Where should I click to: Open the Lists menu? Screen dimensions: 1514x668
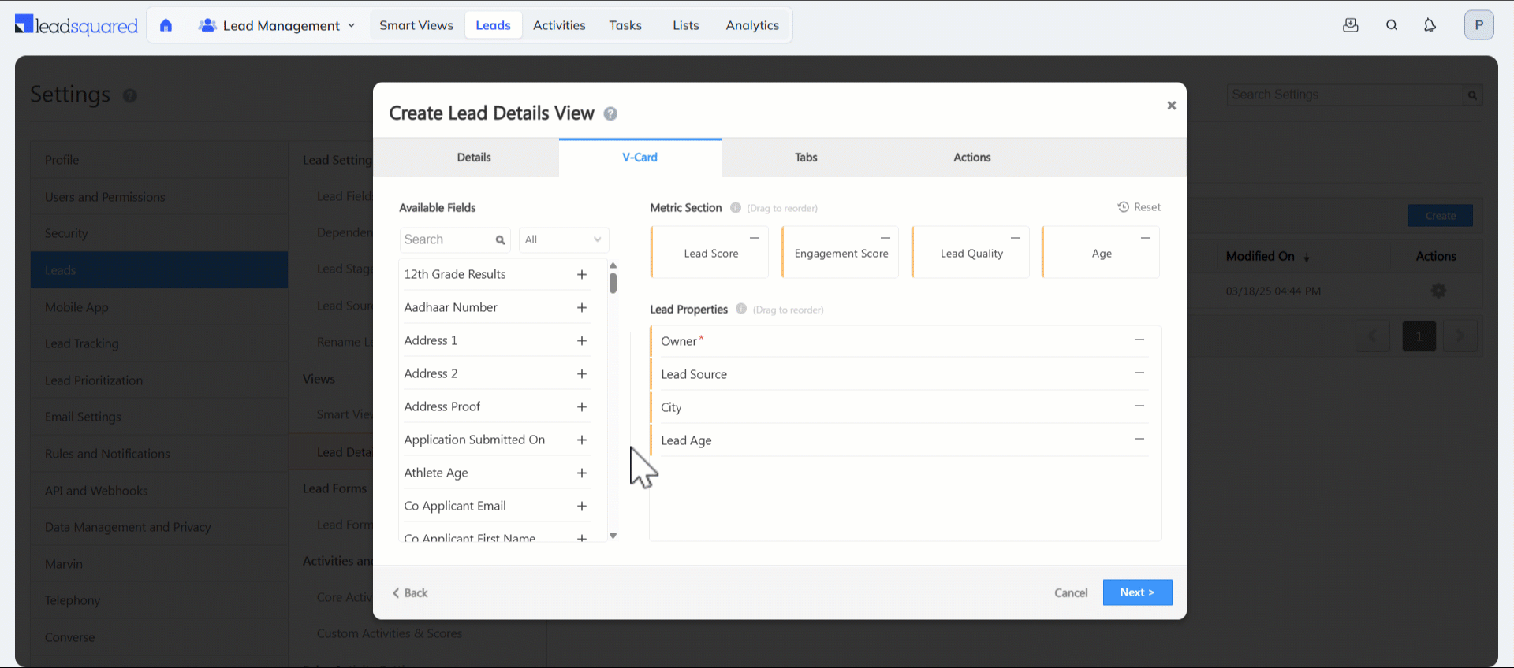(x=685, y=25)
